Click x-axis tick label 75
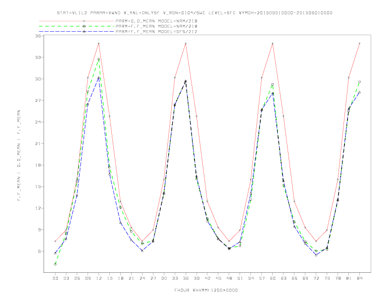 (x=327, y=278)
